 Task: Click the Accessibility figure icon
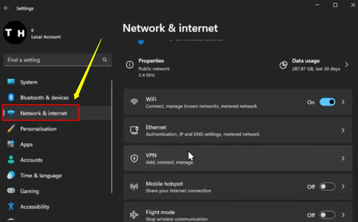(11, 206)
